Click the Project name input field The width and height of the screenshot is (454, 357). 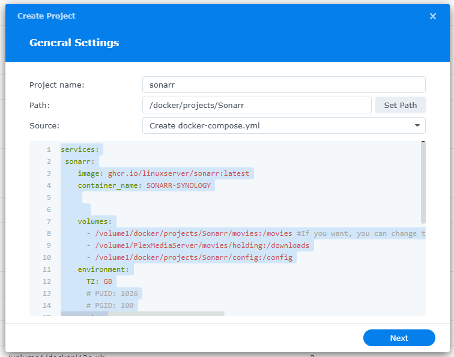click(x=283, y=85)
